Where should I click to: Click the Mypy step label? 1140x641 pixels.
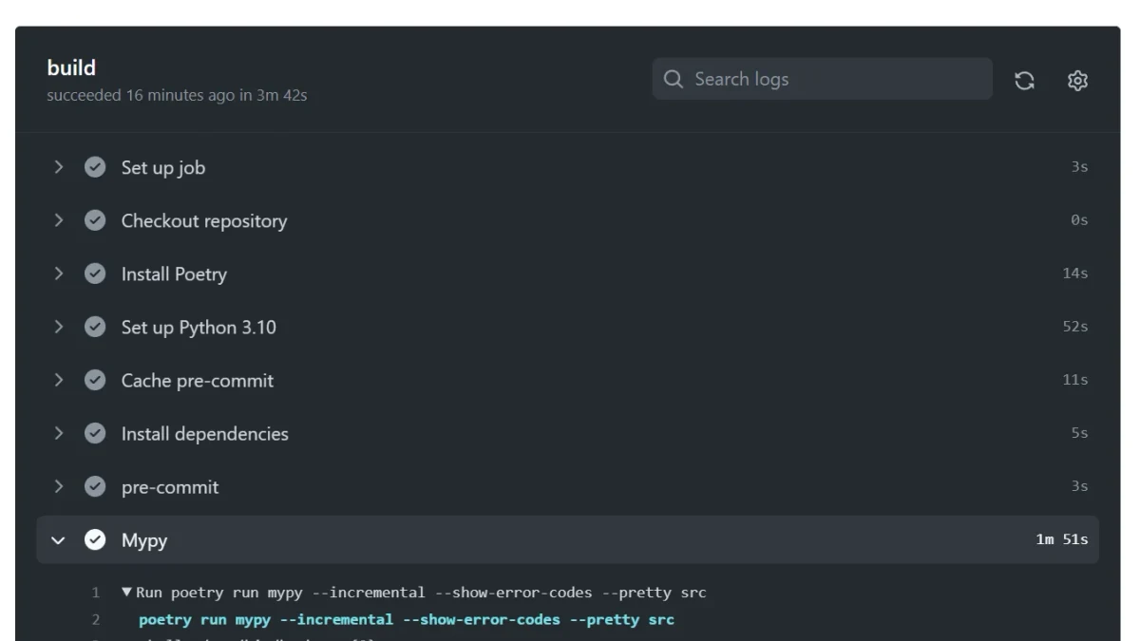144,540
